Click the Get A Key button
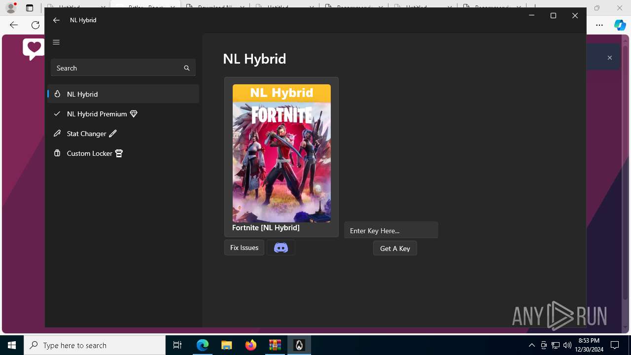631x355 pixels. [x=395, y=248]
